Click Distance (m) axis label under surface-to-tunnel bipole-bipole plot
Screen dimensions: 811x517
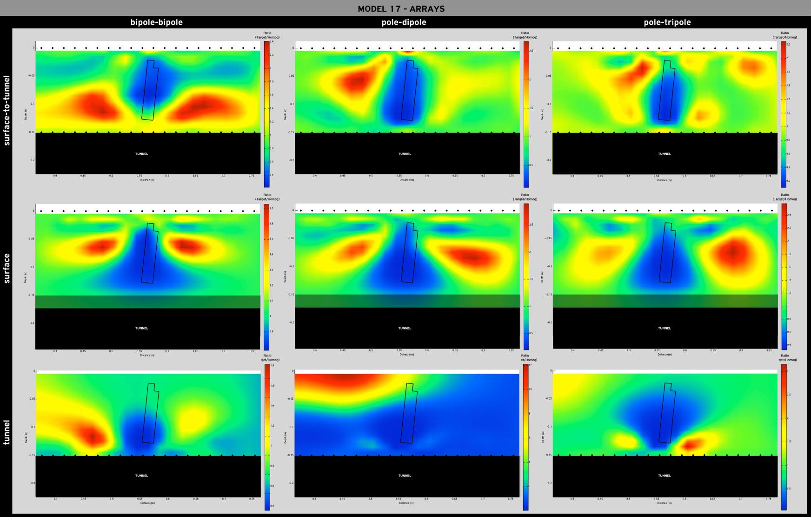(147, 180)
